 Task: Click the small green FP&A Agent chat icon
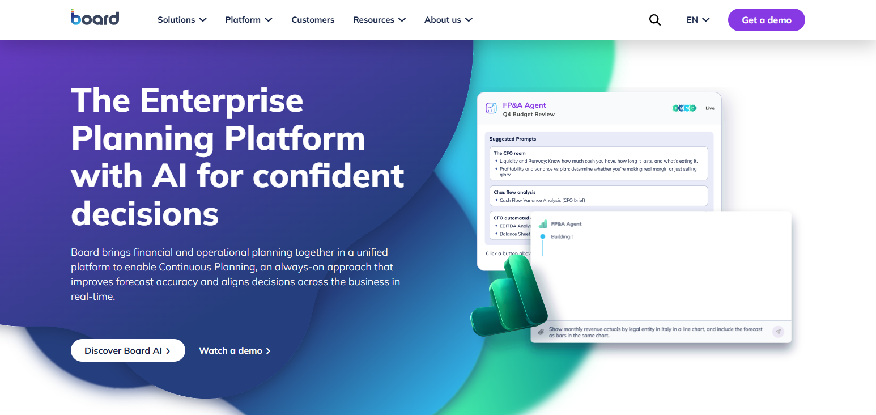(x=543, y=224)
